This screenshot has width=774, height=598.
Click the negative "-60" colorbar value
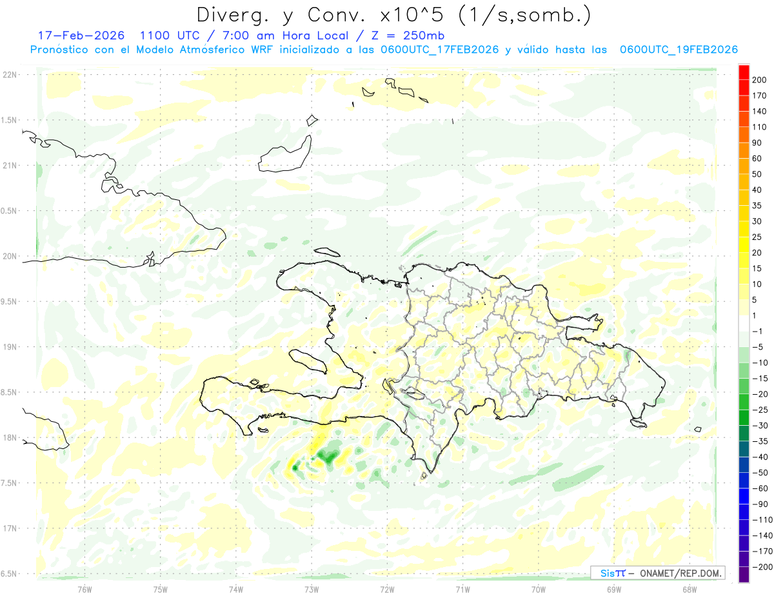760,488
